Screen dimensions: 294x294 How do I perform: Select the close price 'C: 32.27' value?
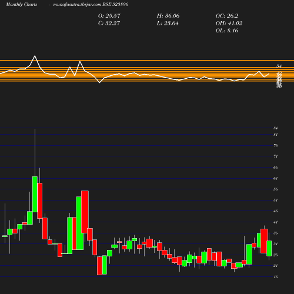click(109, 24)
